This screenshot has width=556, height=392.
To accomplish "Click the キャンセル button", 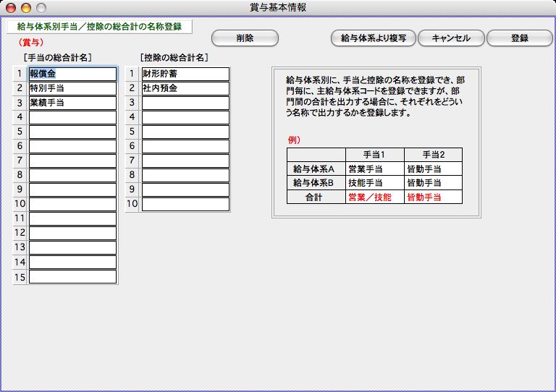I will pos(450,38).
